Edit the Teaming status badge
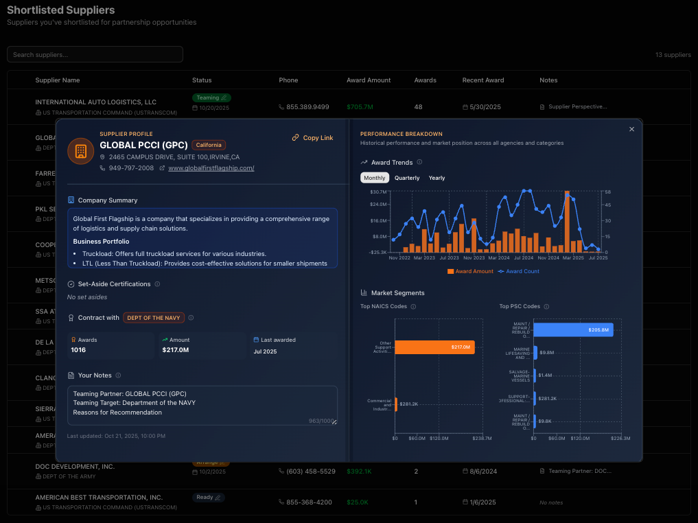 [x=211, y=97]
